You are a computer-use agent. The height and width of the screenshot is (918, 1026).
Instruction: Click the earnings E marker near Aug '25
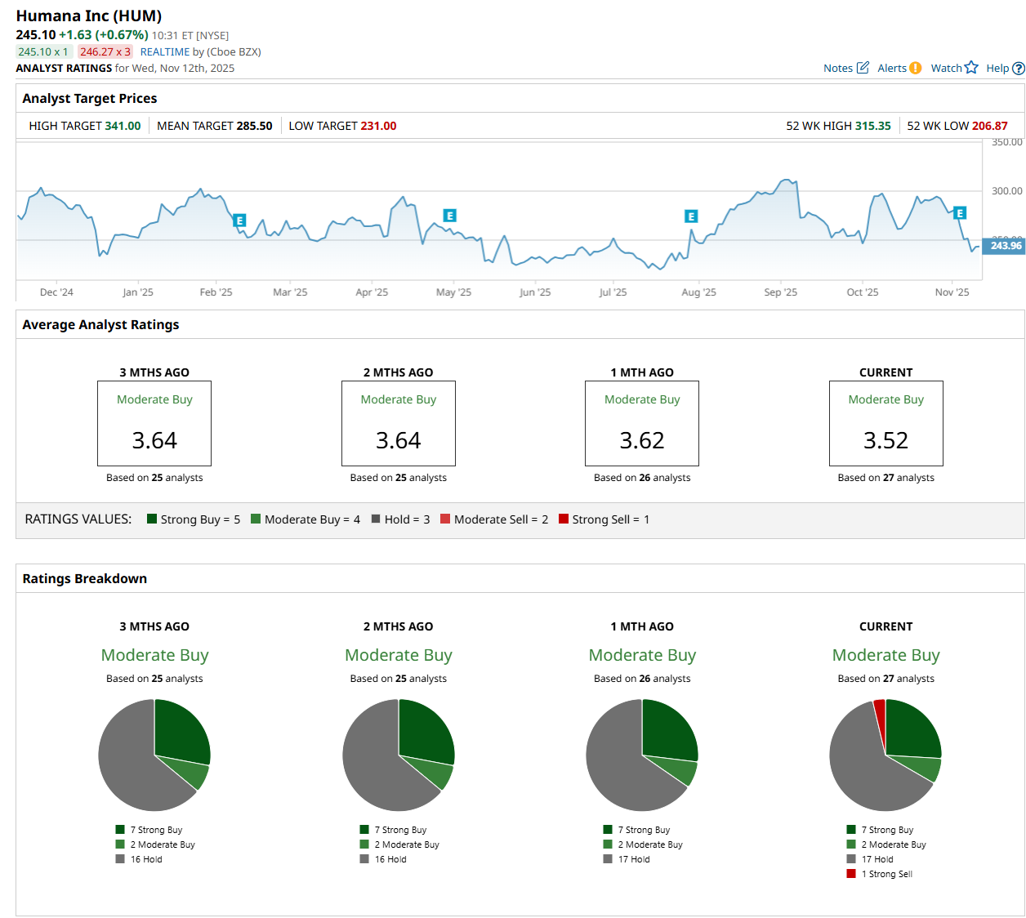691,216
